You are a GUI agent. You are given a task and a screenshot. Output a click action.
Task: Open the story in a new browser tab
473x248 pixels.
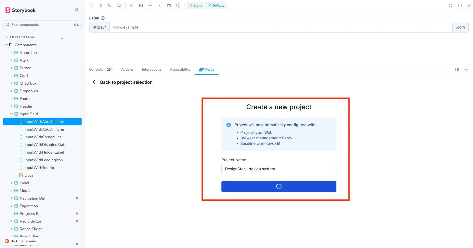(460, 5)
